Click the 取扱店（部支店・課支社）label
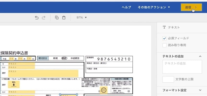Screen dimensions: 207x96 pyautogui.click(x=97, y=63)
